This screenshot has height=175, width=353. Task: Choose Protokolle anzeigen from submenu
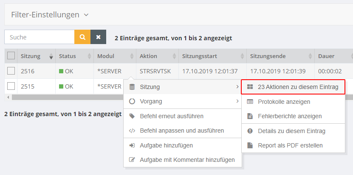(x=284, y=102)
